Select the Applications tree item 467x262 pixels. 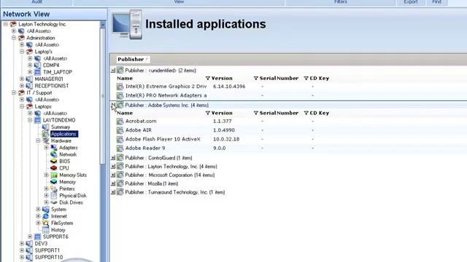click(64, 134)
